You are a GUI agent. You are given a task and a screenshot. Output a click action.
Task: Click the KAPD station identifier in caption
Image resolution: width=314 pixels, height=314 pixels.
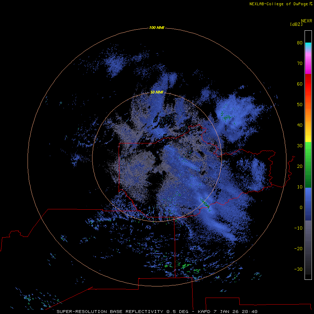pyautogui.click(x=204, y=312)
